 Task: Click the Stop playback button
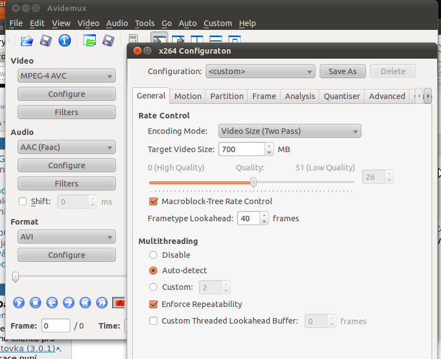(35, 303)
